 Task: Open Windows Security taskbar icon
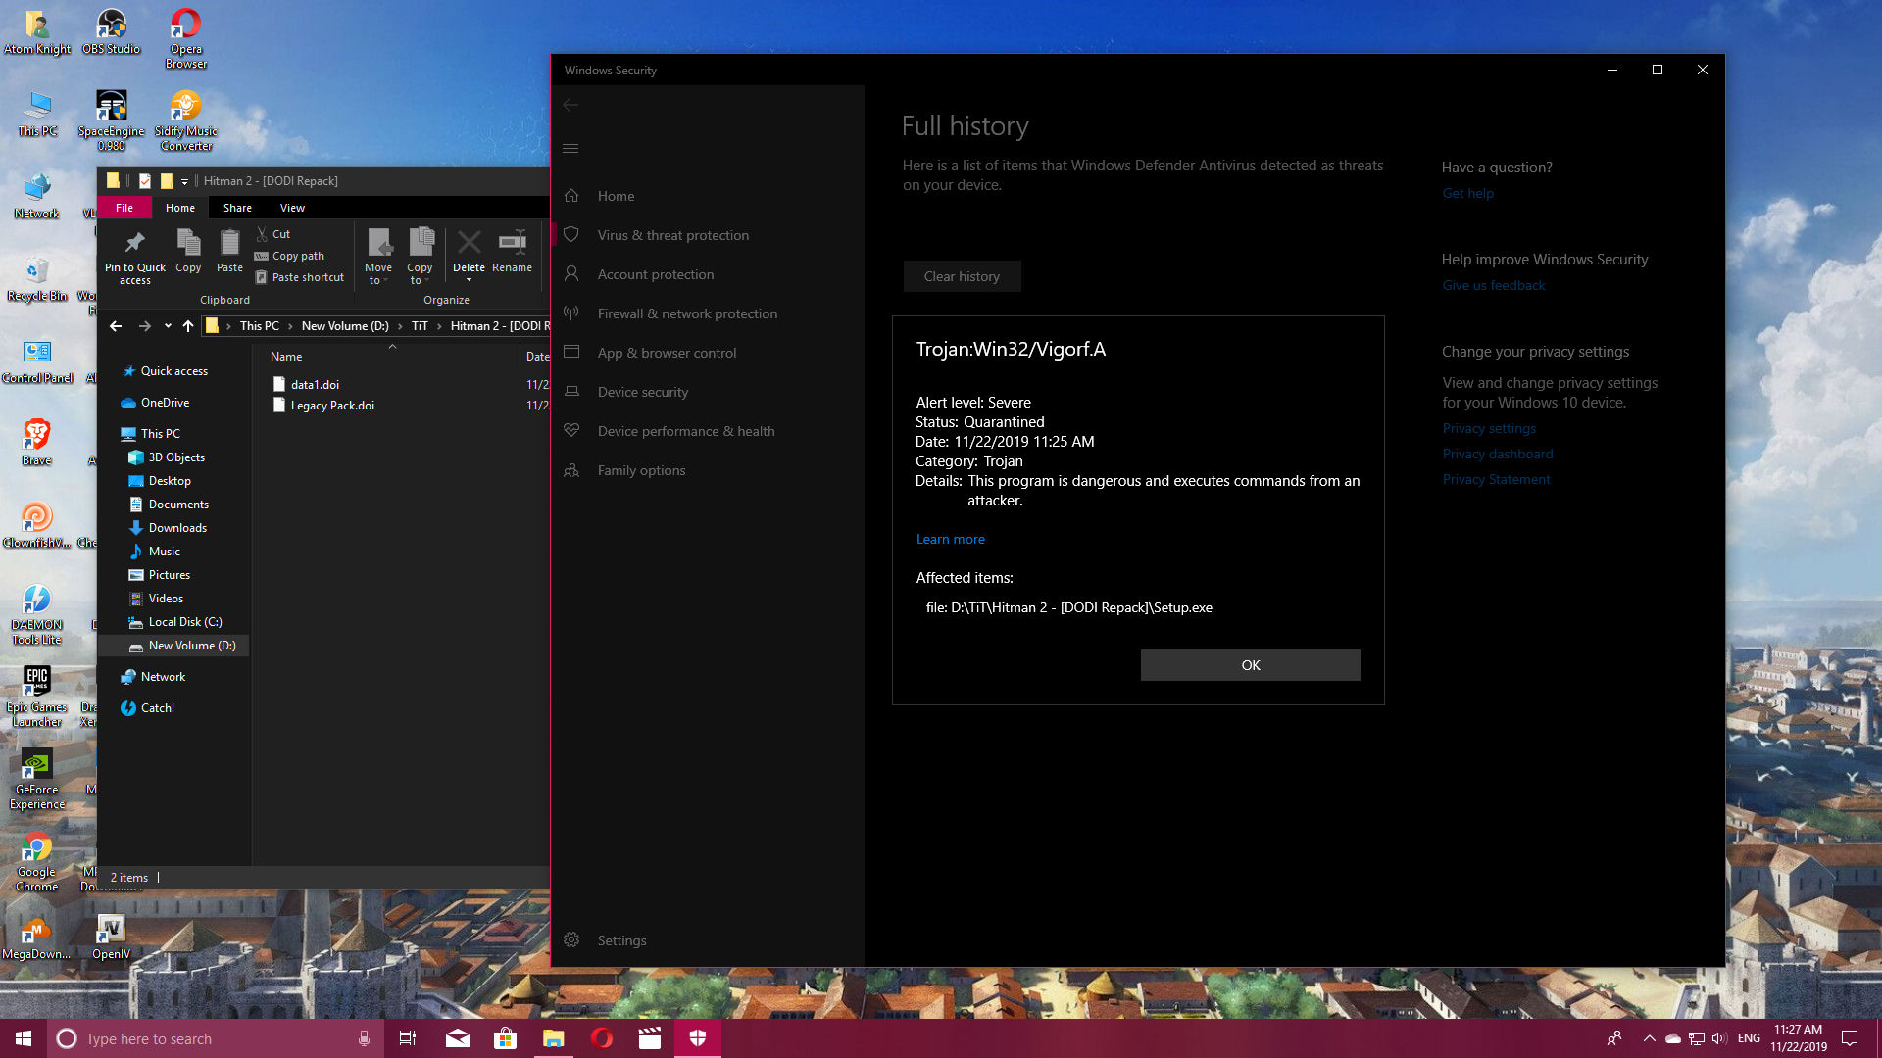click(698, 1038)
